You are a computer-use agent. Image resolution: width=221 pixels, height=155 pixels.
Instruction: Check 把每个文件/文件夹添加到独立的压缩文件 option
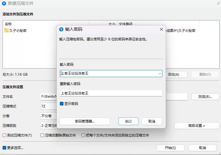pyautogui.click(x=83, y=135)
